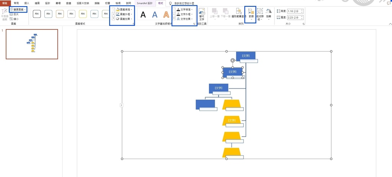Open the 大小 size group dialog launcher
The height and width of the screenshot is (177, 392).
(x=304, y=24)
